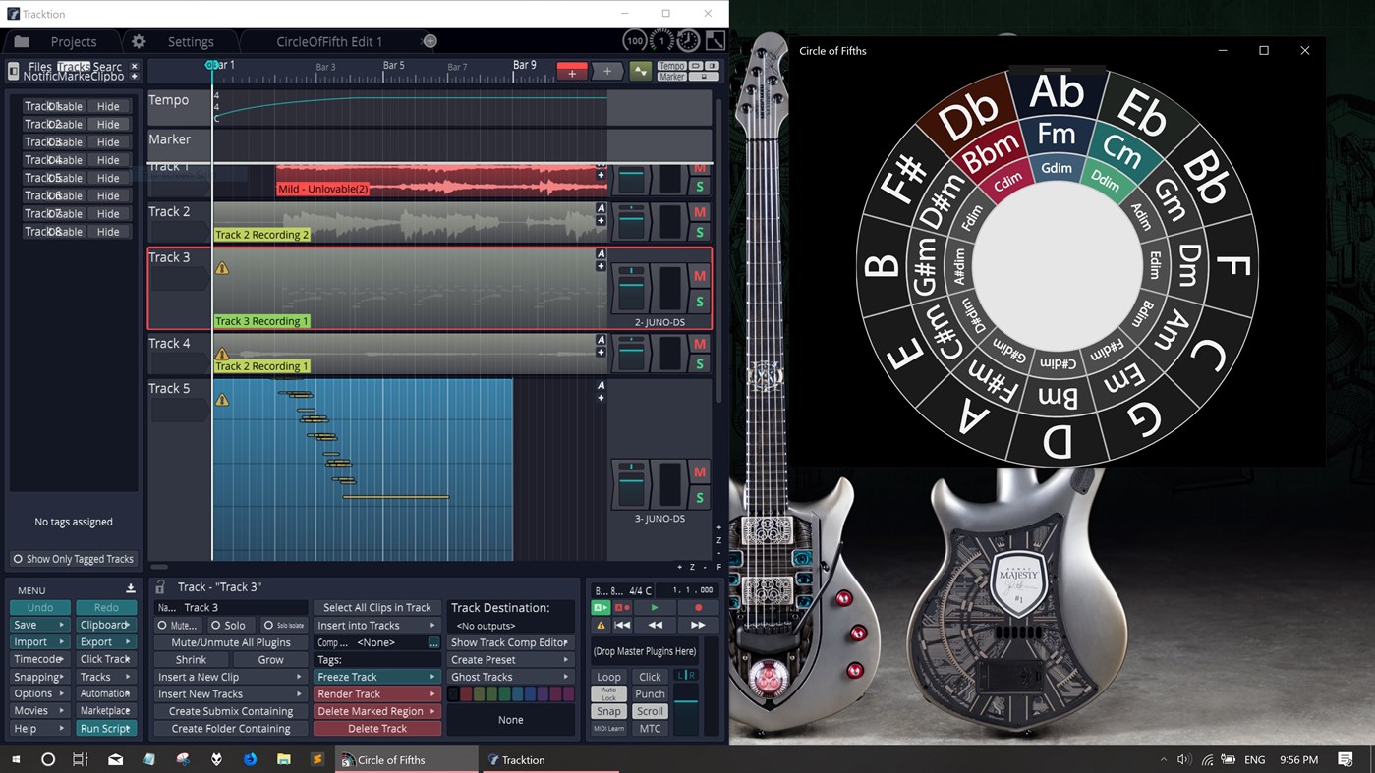
Task: Click the rewind transport button
Action: [655, 625]
